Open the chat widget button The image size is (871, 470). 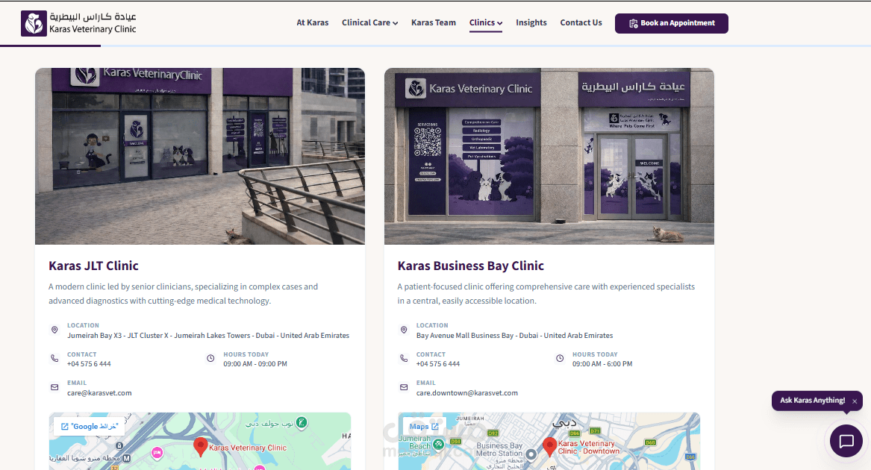click(846, 441)
